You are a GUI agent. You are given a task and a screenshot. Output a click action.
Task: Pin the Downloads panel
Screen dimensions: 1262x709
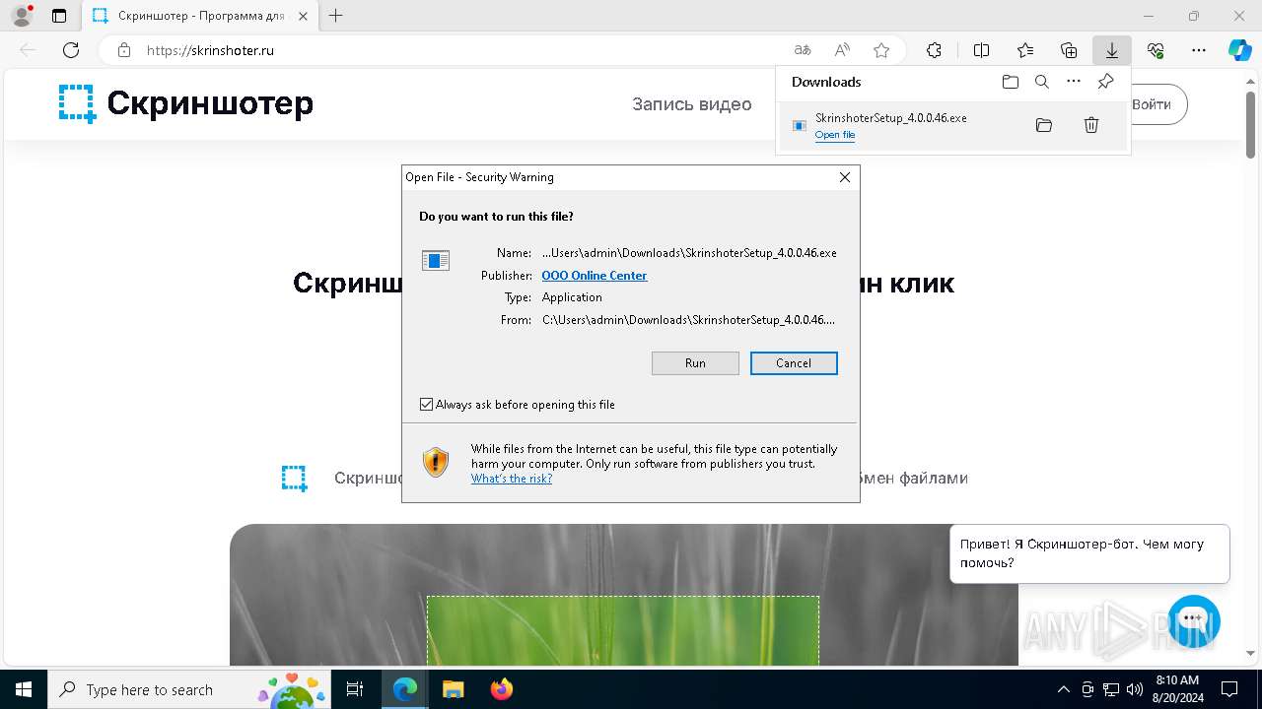[x=1106, y=82]
